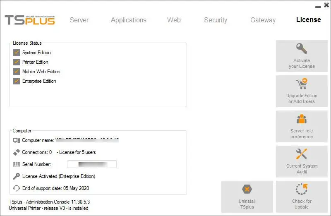Click the headset icon beside End of support date
Viewport: 331px width, 216px height.
point(17,188)
